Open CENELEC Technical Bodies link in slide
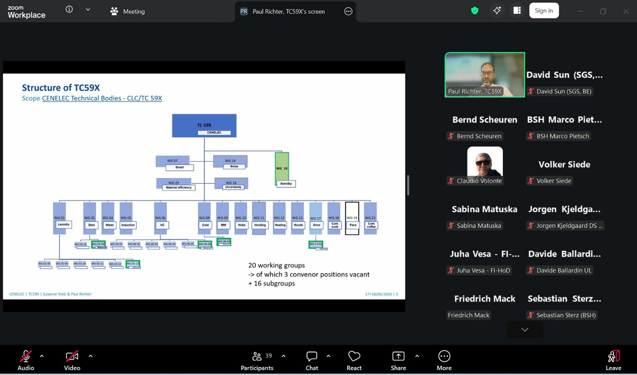Screen dimensions: 637x375 102,98
